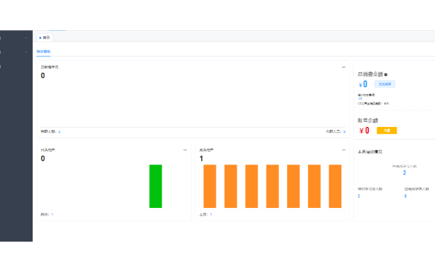435x272 pixels.
Task: Click the 账号余额 heading
Action: click(x=368, y=120)
